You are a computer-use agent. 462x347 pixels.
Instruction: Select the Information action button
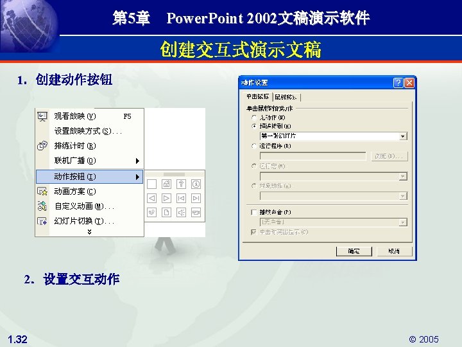(x=196, y=184)
